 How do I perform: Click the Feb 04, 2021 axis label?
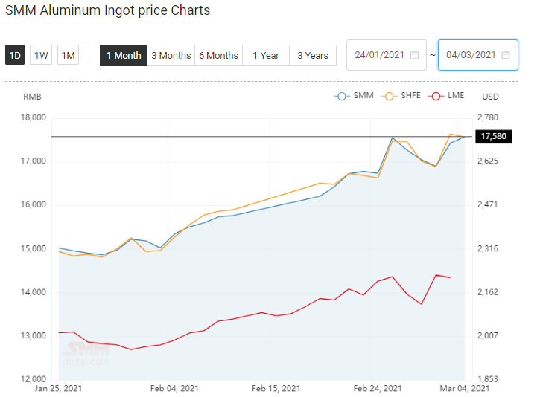tap(174, 388)
